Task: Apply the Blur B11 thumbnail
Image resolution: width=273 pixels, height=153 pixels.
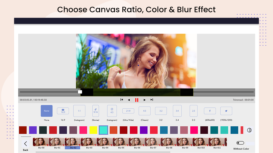Action: [216, 143]
